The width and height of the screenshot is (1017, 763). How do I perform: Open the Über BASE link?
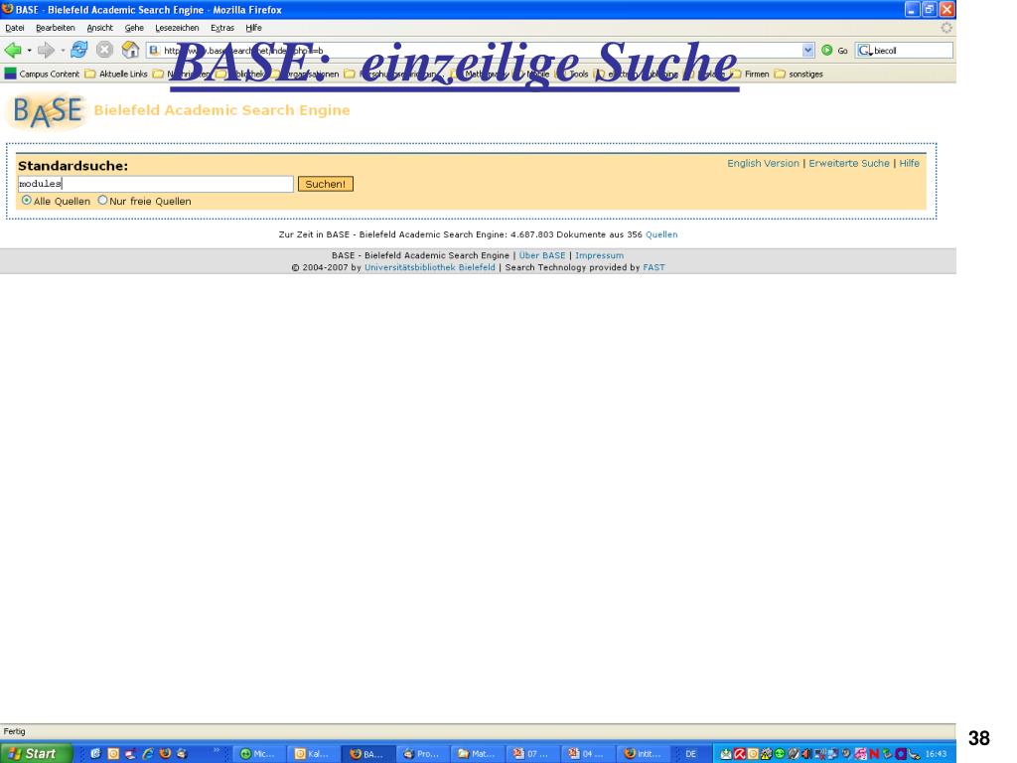tap(542, 255)
